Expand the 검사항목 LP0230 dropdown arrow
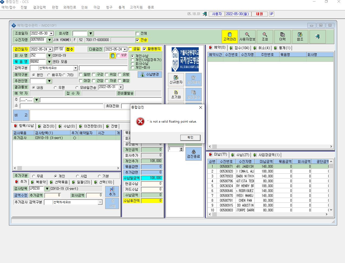Image resolution: width=345 pixels, height=263 pixels. (x=47, y=189)
